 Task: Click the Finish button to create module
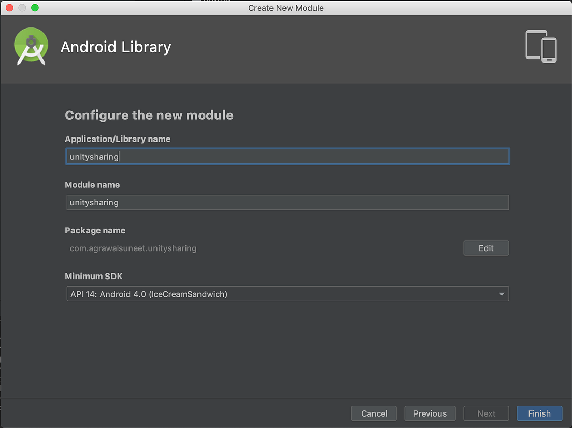coord(539,413)
